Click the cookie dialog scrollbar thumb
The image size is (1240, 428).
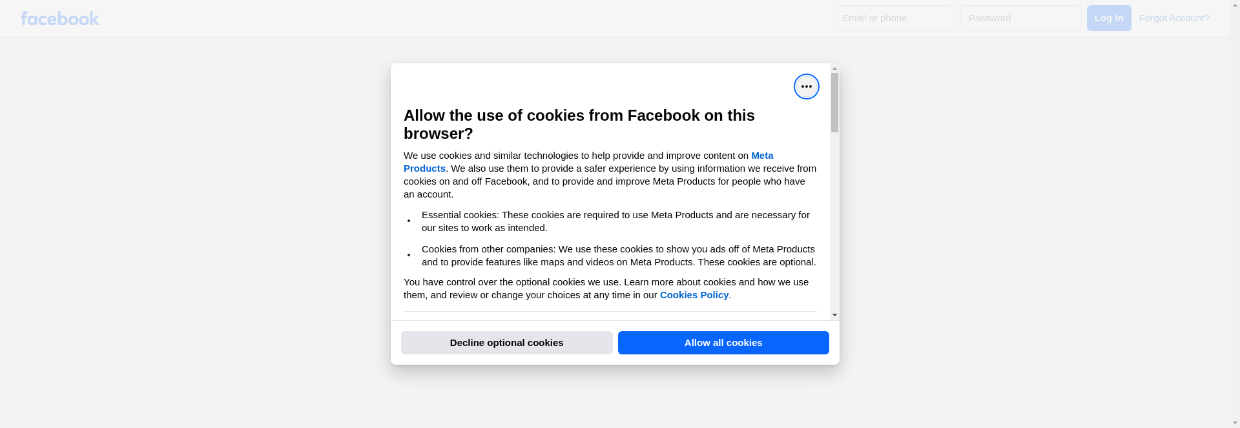click(834, 102)
